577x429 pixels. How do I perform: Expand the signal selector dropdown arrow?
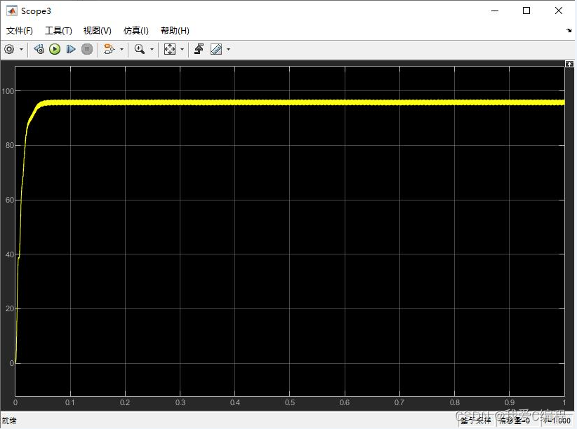tap(121, 49)
